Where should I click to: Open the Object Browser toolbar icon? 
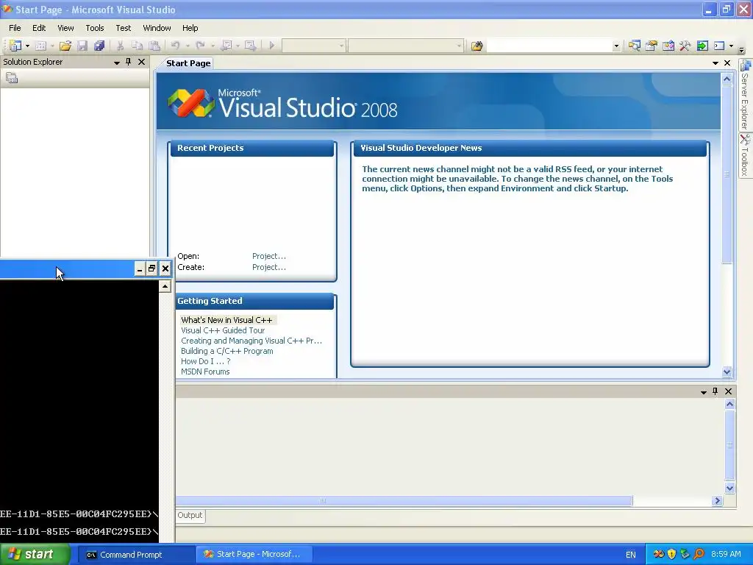coord(668,46)
